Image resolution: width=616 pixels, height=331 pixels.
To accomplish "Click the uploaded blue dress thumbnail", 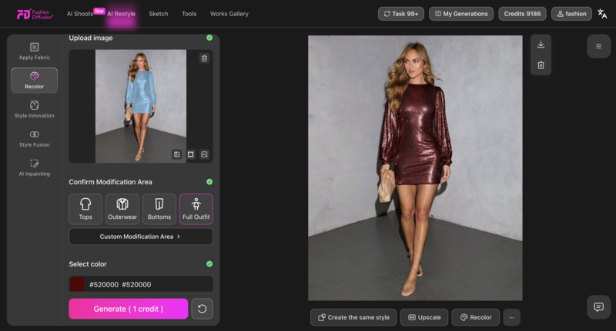I will pos(141,106).
